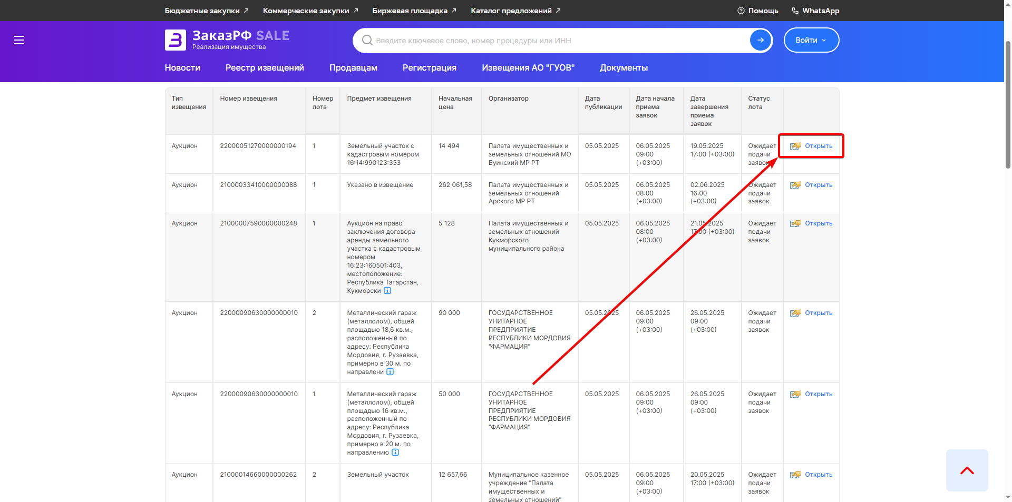
Task: Click Открыть link for Арского МР lot
Action: (819, 185)
